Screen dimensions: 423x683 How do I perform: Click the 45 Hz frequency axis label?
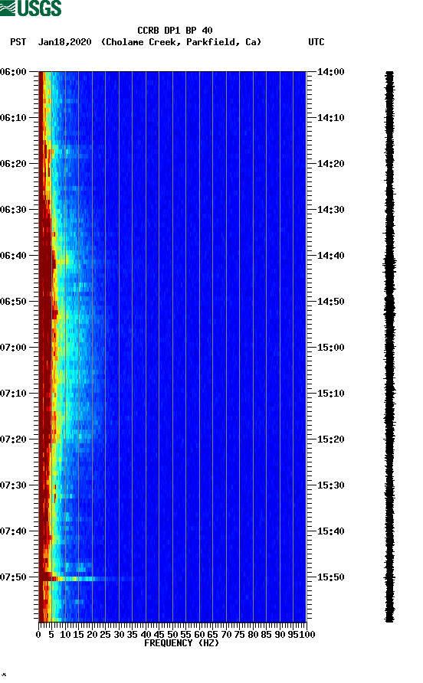tap(159, 635)
